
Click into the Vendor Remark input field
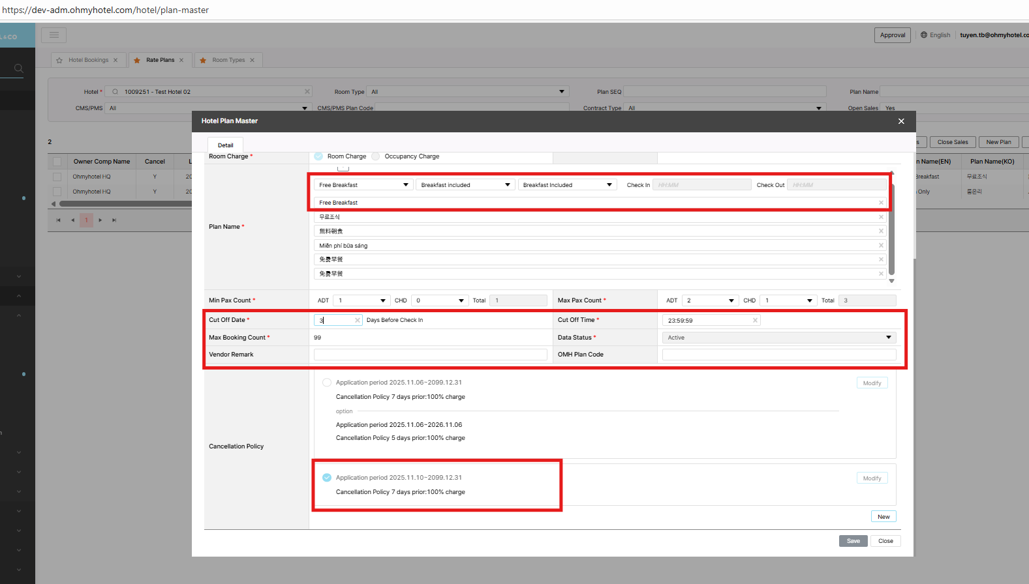point(430,355)
